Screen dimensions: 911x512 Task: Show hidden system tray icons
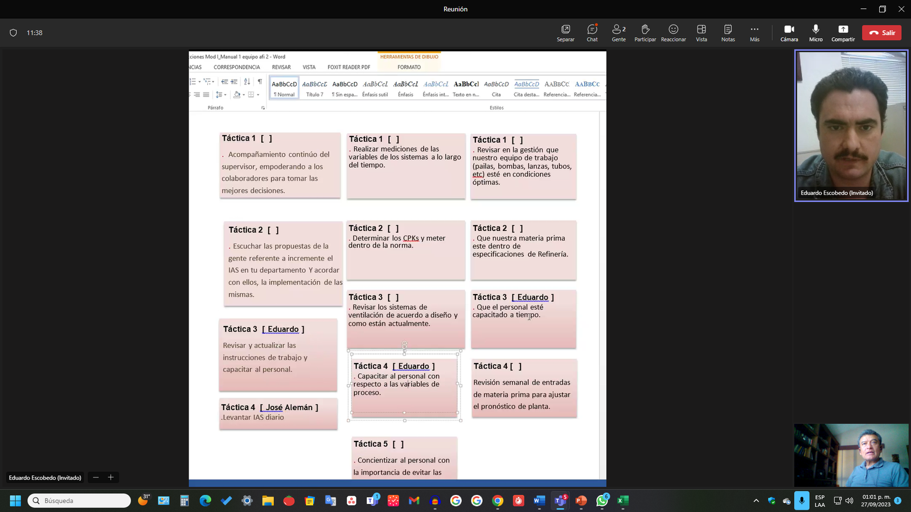(x=756, y=501)
